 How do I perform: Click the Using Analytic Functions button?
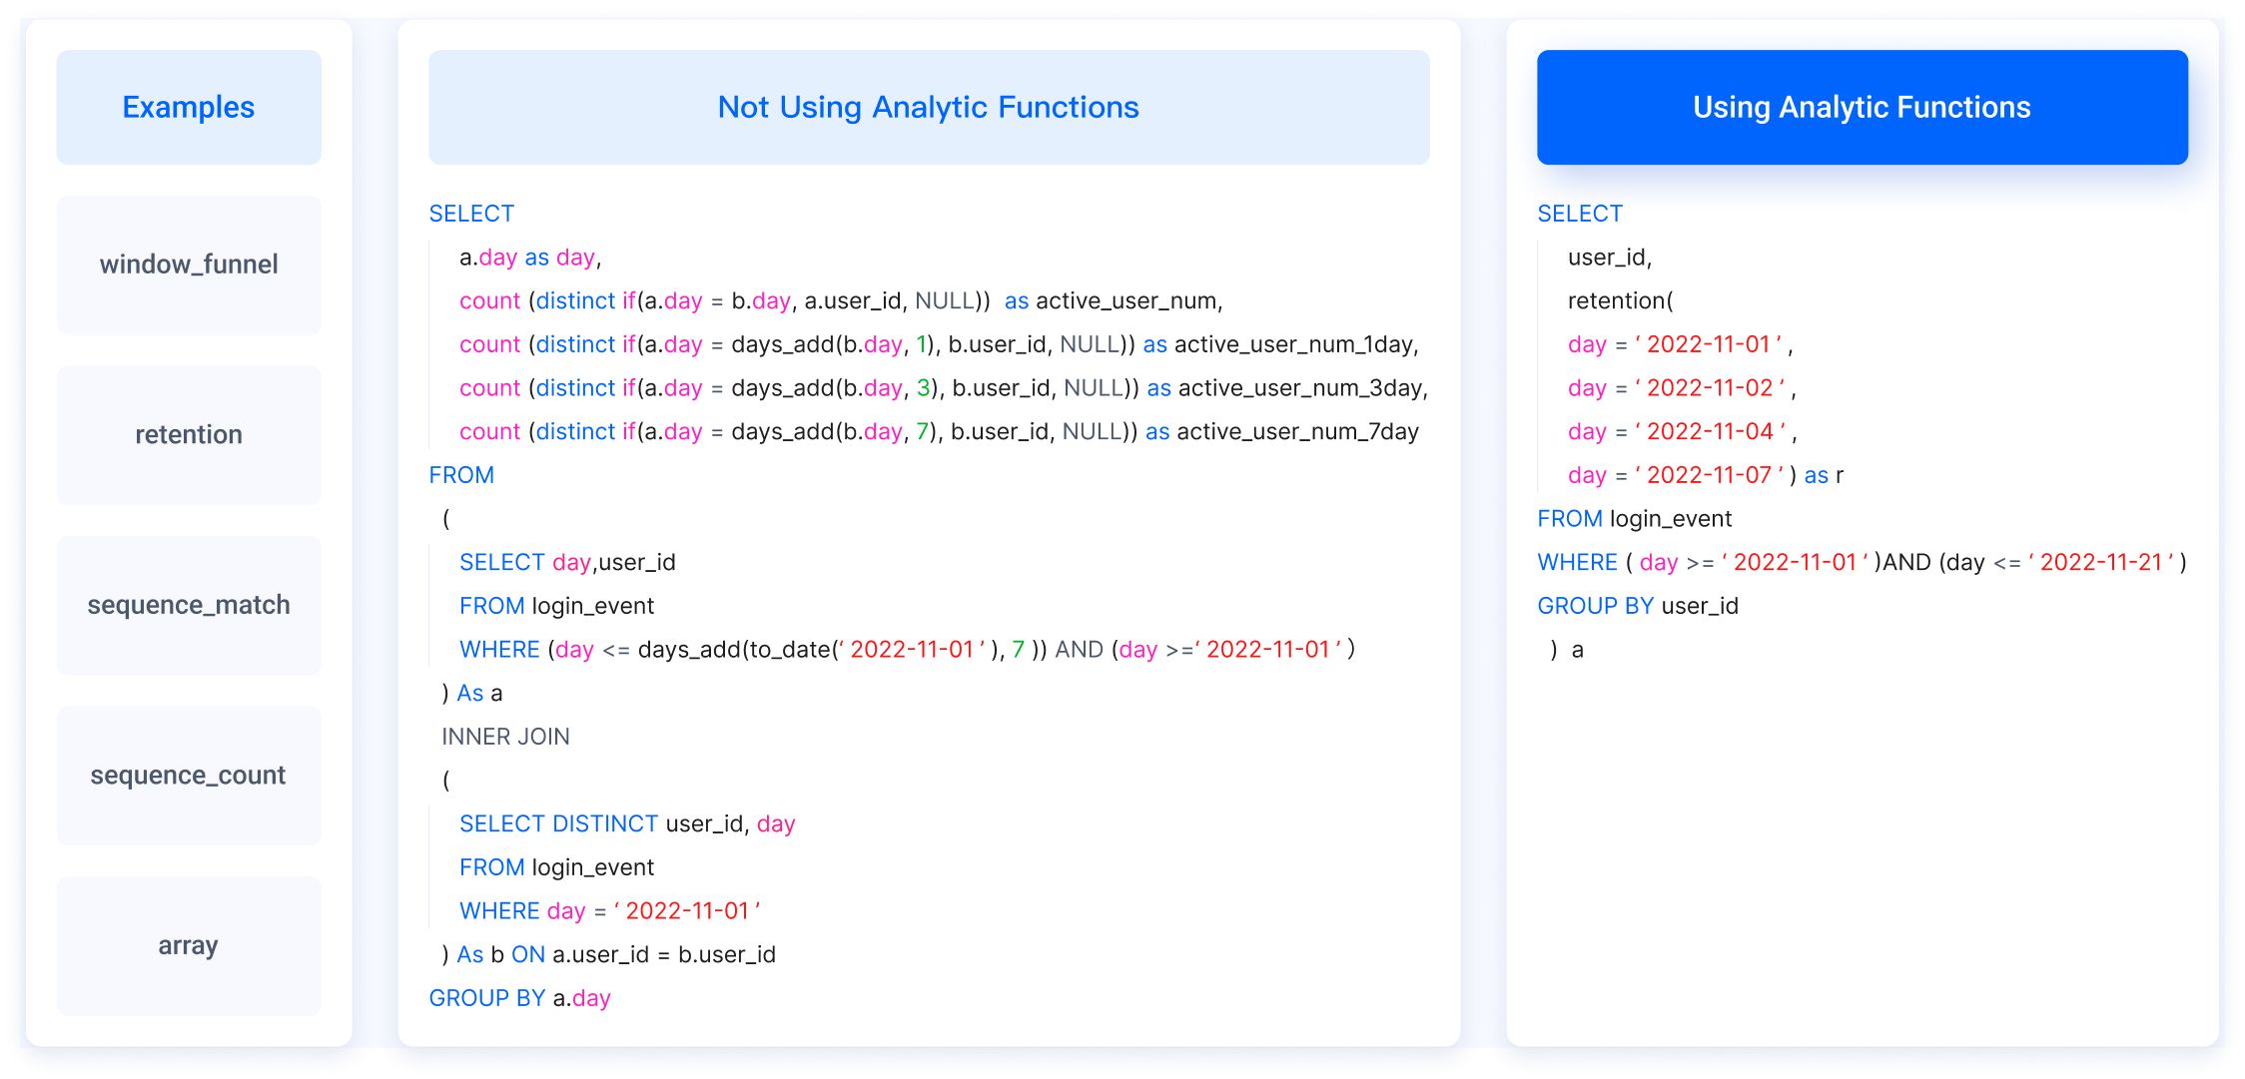point(1863,107)
